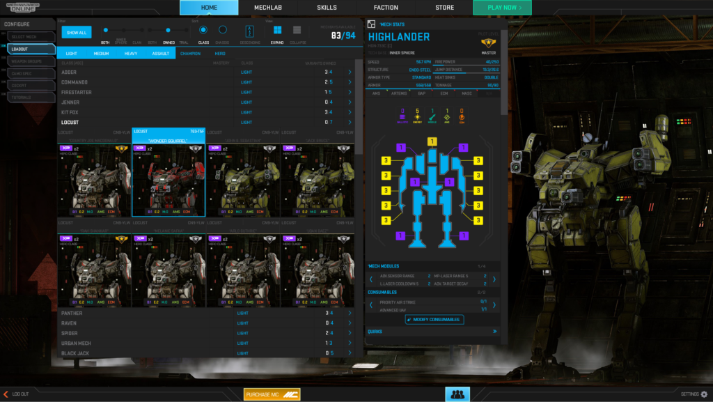Open the Store tab
Screen dimensions: 713x402
tap(444, 8)
